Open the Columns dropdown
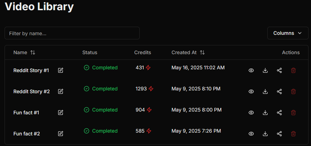The image size is (311, 146). [287, 33]
